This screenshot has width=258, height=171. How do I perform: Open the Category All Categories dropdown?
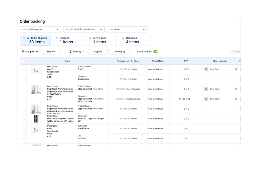click(x=40, y=29)
